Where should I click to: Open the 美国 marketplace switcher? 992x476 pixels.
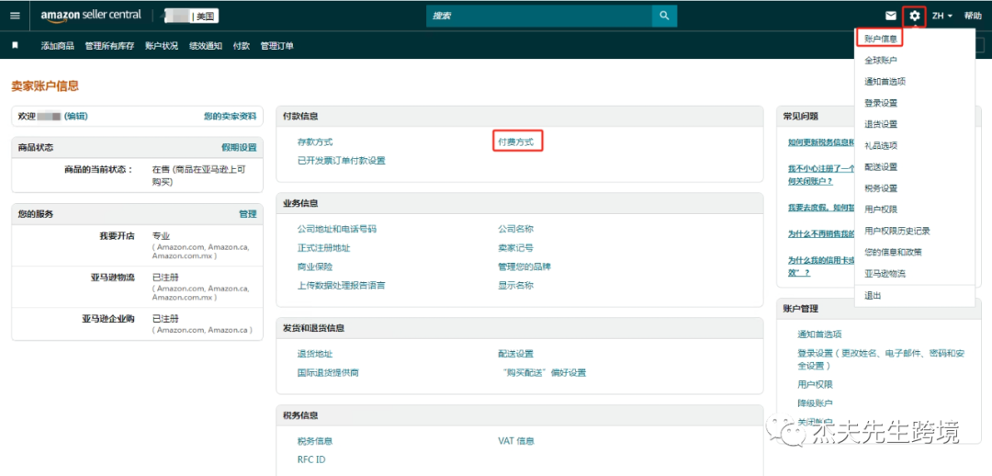191,16
